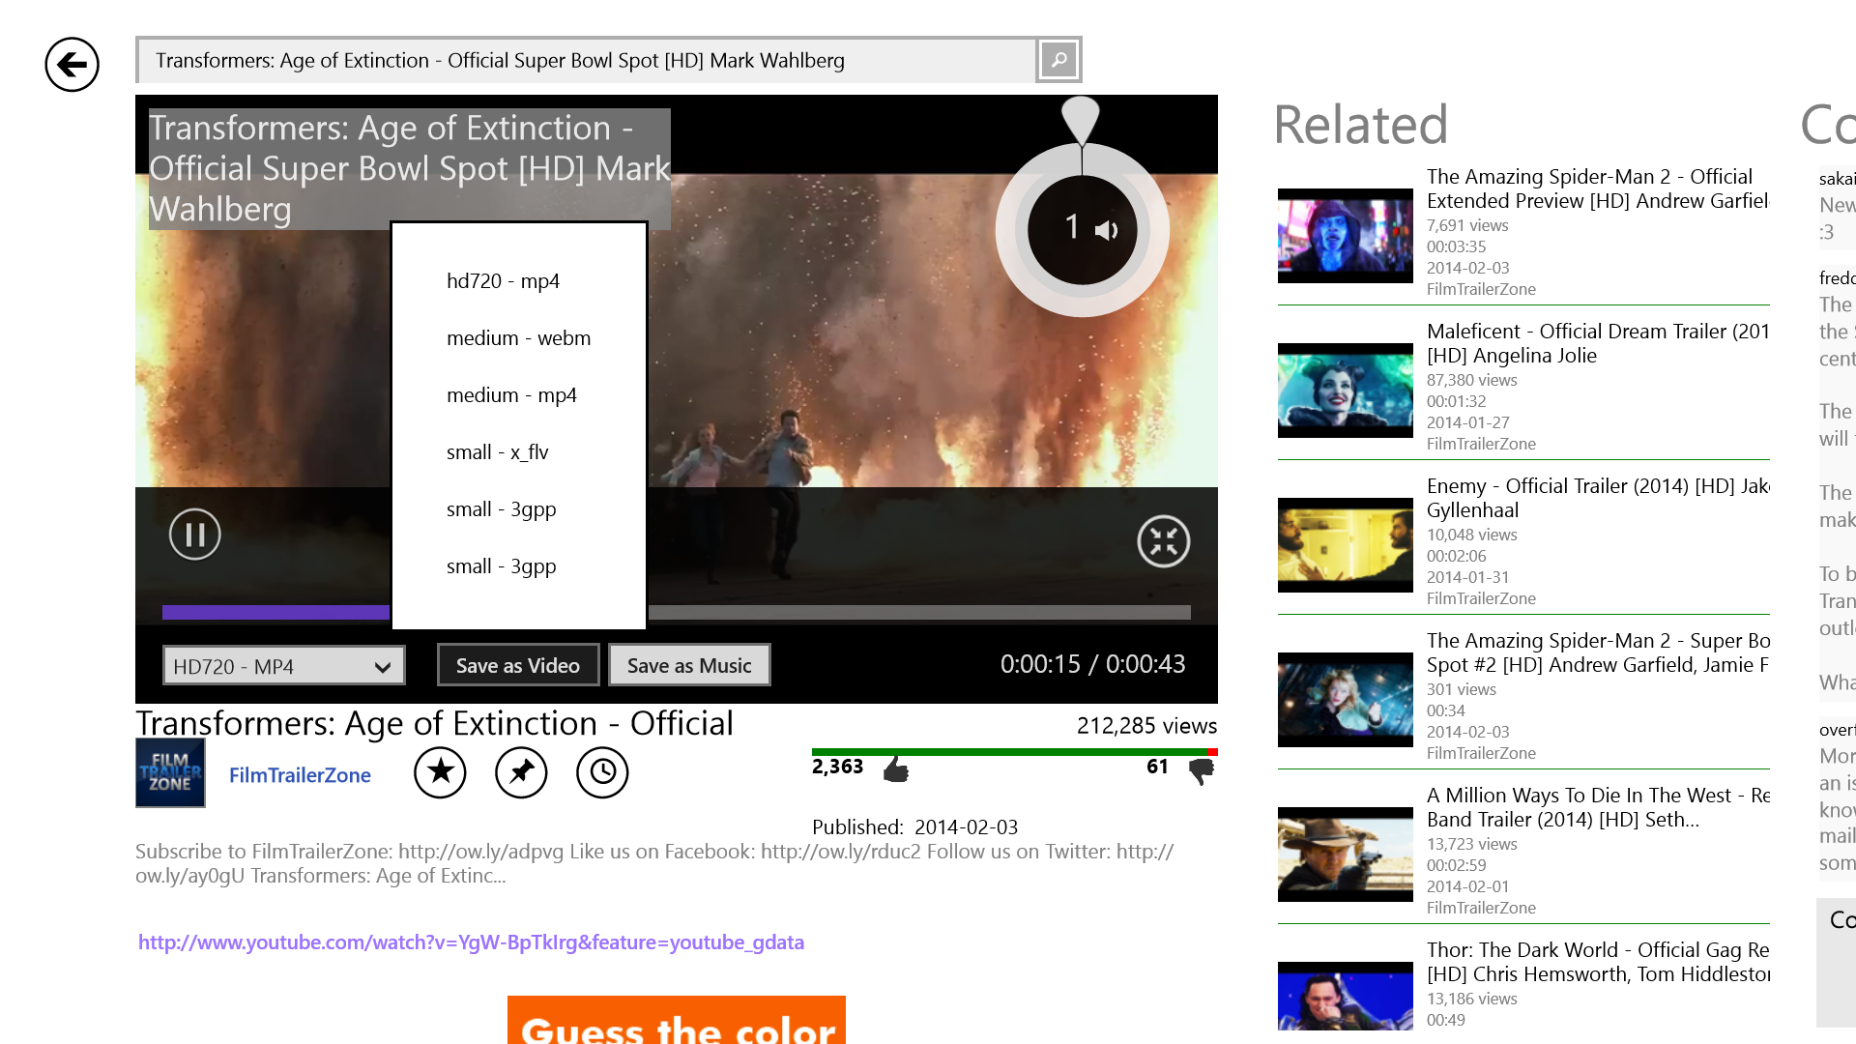
Task: Dislike the video thumbs down
Action: click(1202, 770)
